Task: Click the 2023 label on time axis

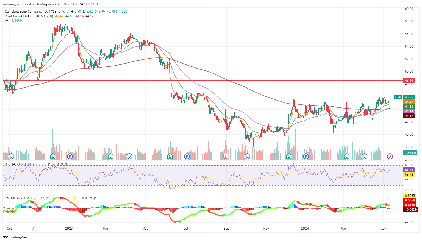Action: (69, 228)
